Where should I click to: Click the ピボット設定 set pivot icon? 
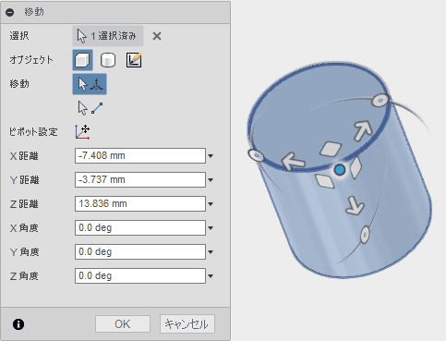(82, 132)
